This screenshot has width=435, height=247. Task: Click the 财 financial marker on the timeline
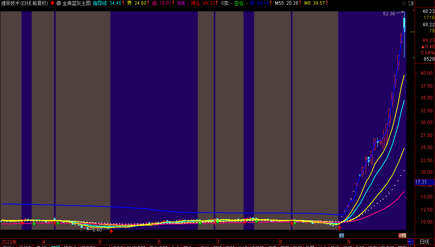[x=341, y=236]
